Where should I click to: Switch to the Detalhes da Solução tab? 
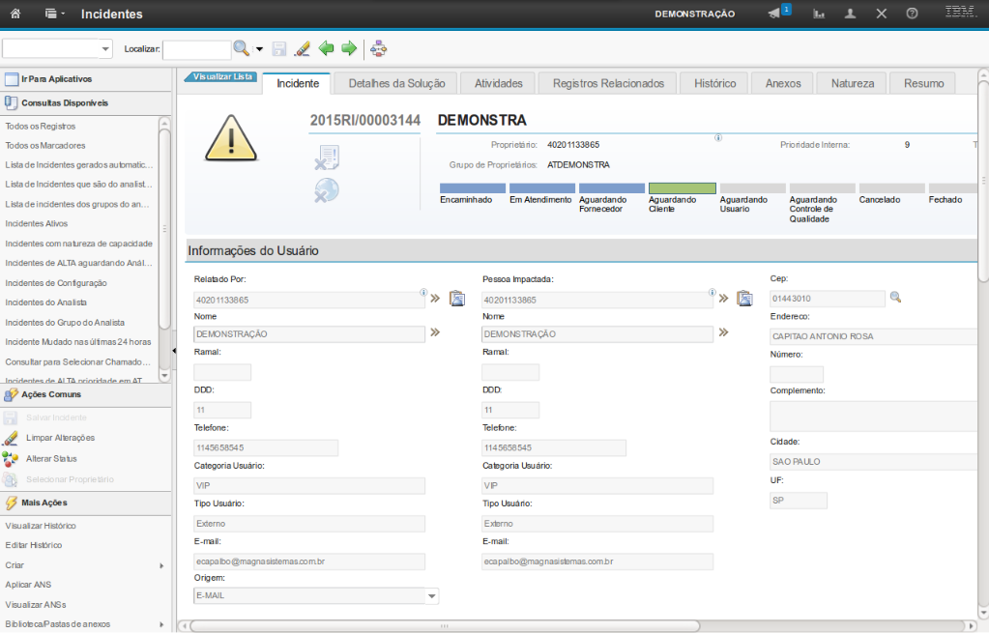click(396, 83)
